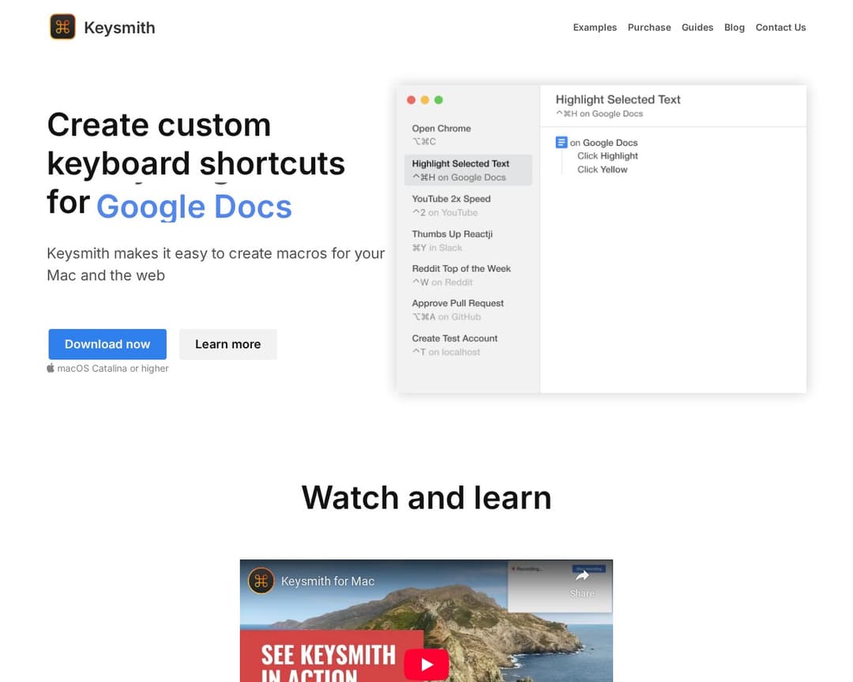Visit the Blog from the header
The width and height of the screenshot is (853, 682).
tap(735, 28)
